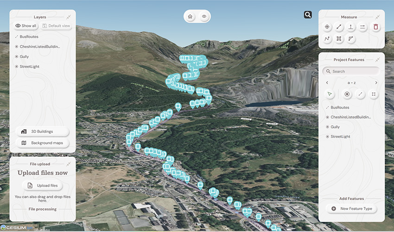This screenshot has width=394, height=232.
Task: Open the map search magnifier
Action: click(x=308, y=15)
